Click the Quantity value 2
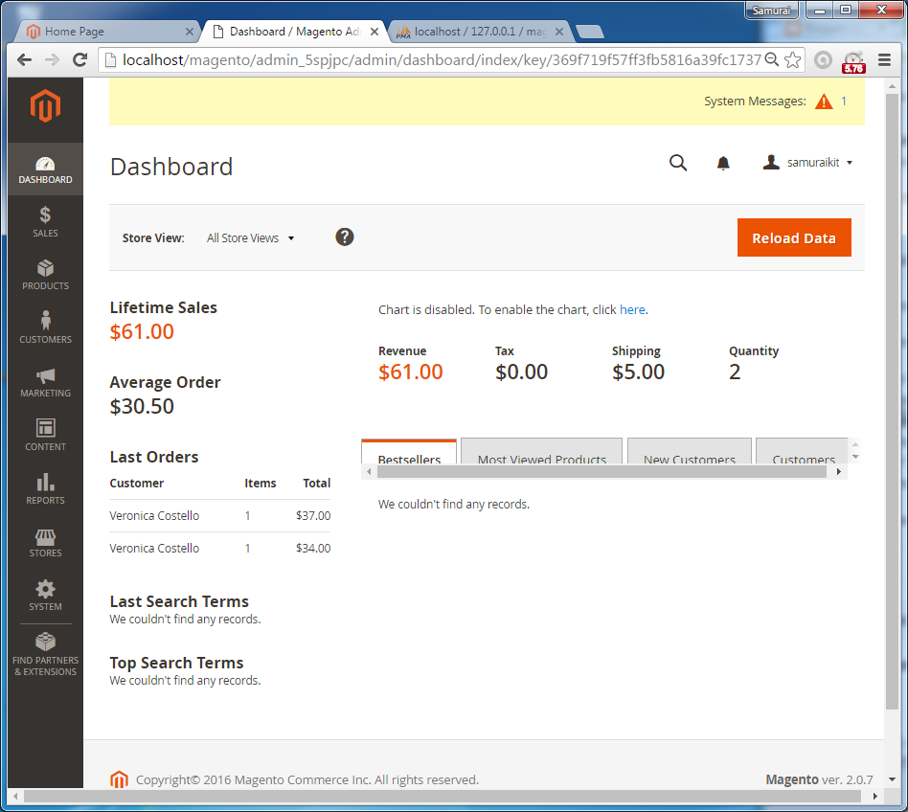 click(735, 372)
